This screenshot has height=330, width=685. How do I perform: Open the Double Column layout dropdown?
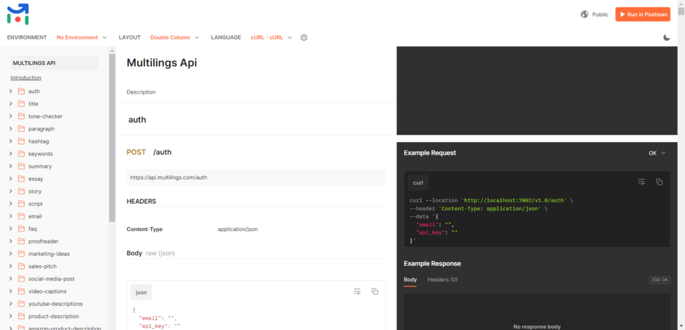point(175,37)
